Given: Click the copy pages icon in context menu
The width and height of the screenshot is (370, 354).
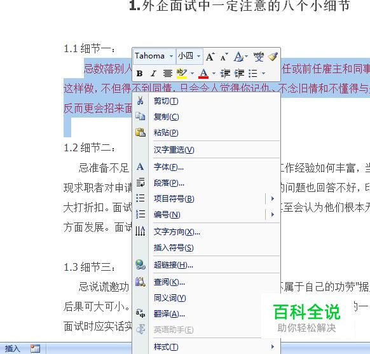Looking at the screenshot, I should click(x=140, y=116).
